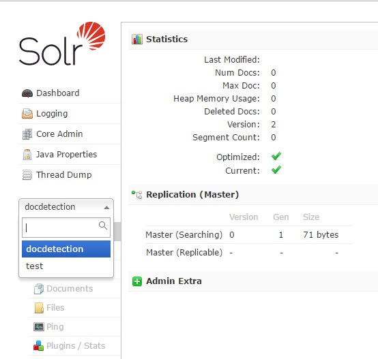Open the Thread Dump page
The image size is (378, 359).
64,175
